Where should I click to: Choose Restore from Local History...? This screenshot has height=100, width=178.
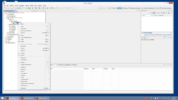point(34,83)
